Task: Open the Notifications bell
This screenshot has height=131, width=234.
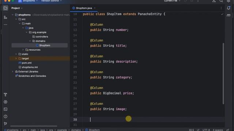Action: [229, 8]
